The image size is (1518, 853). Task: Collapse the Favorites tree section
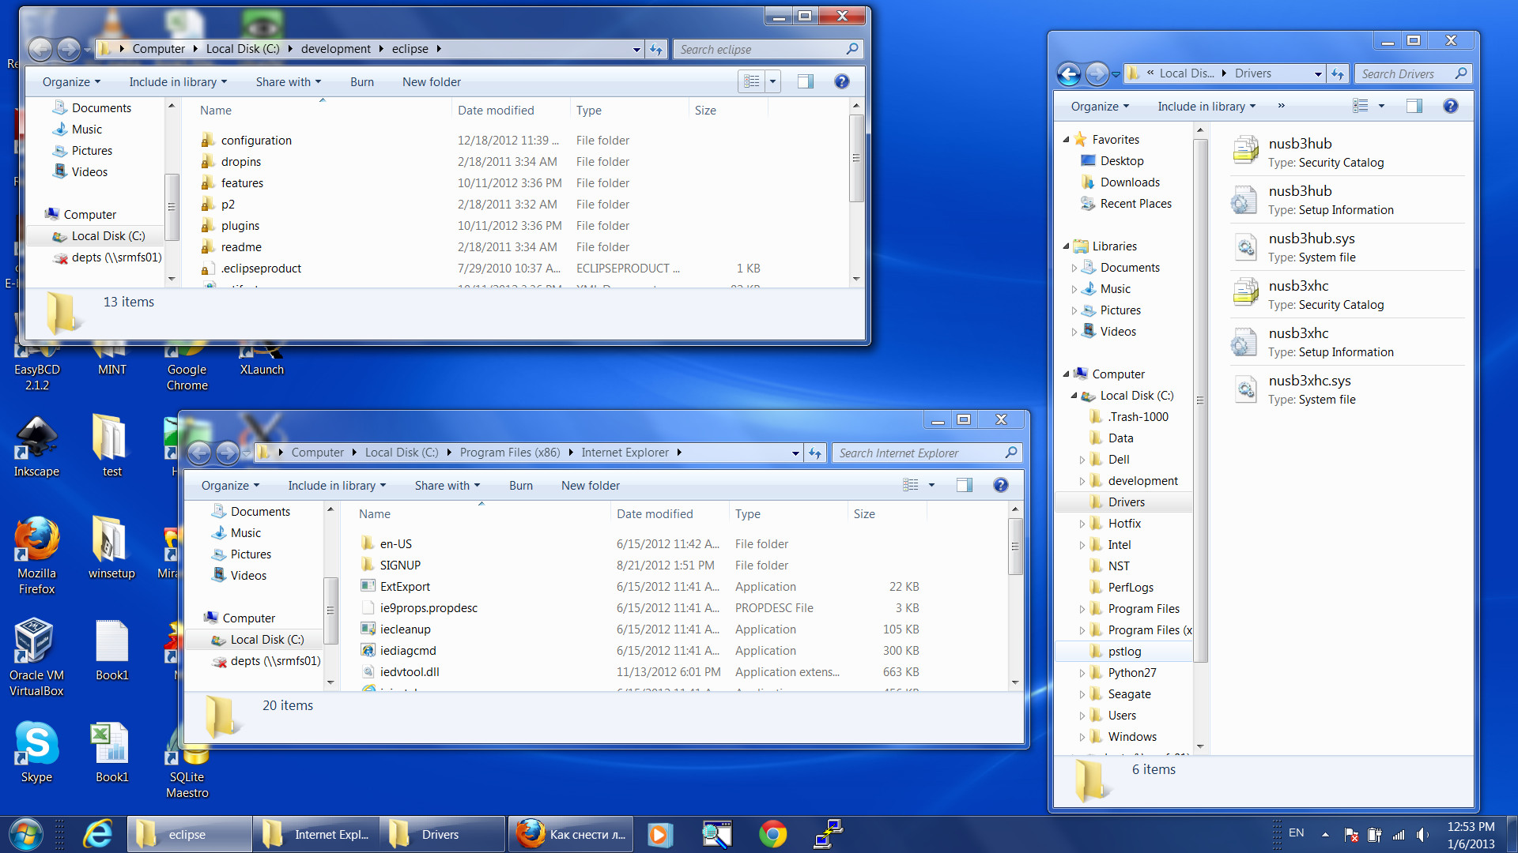point(1066,140)
